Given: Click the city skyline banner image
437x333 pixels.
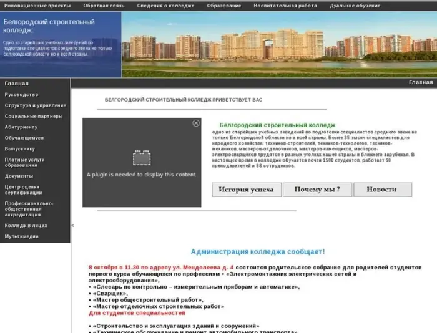Looking at the screenshot, I should coord(278,44).
